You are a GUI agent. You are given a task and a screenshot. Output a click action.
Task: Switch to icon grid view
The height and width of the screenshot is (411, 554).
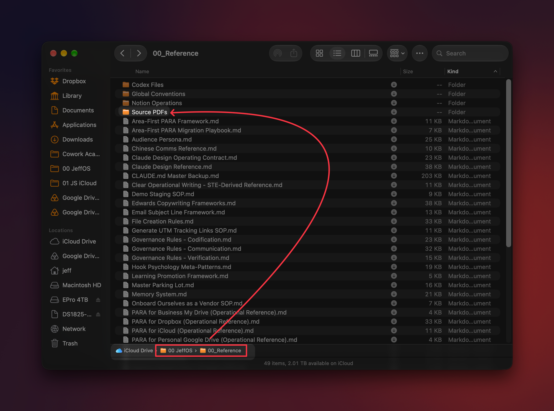(x=319, y=53)
